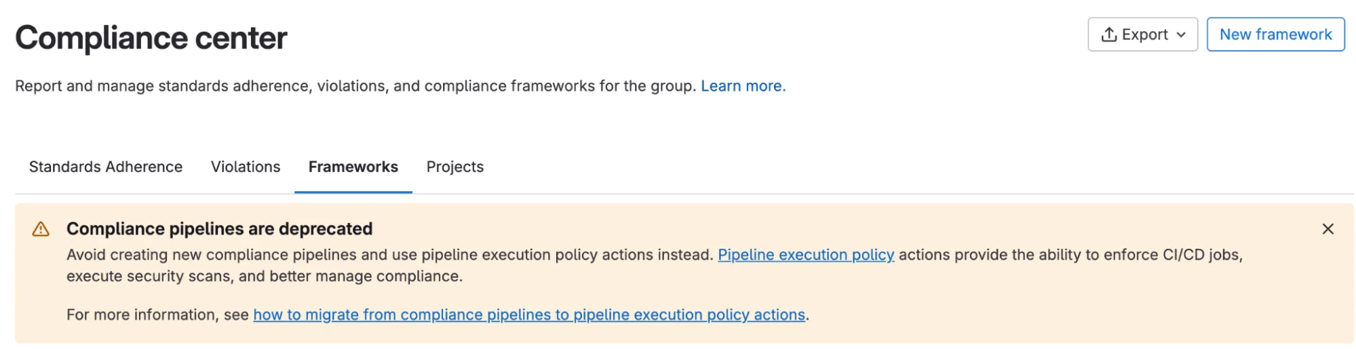Viewport: 1356px width, 349px height.
Task: Open the Violations tab
Action: pos(246,167)
